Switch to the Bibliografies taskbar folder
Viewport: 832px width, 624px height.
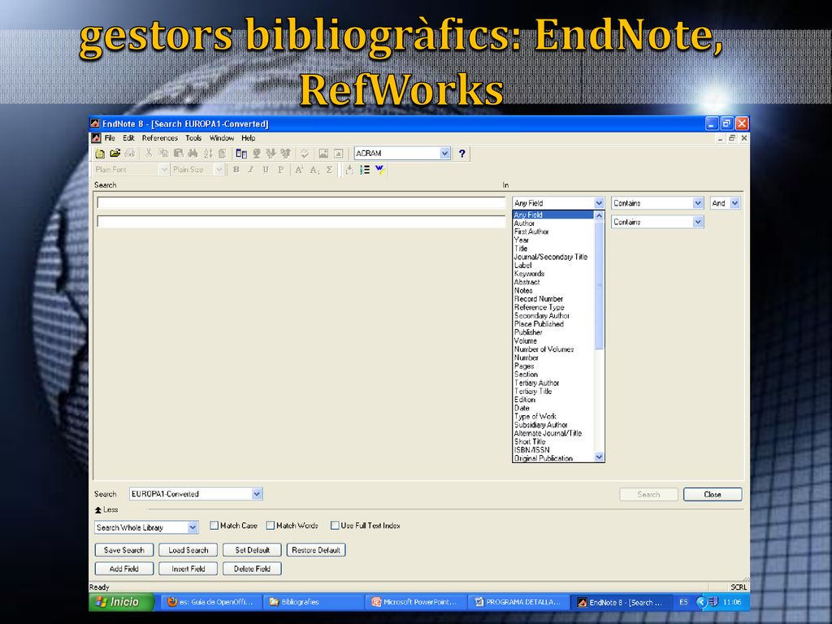312,602
